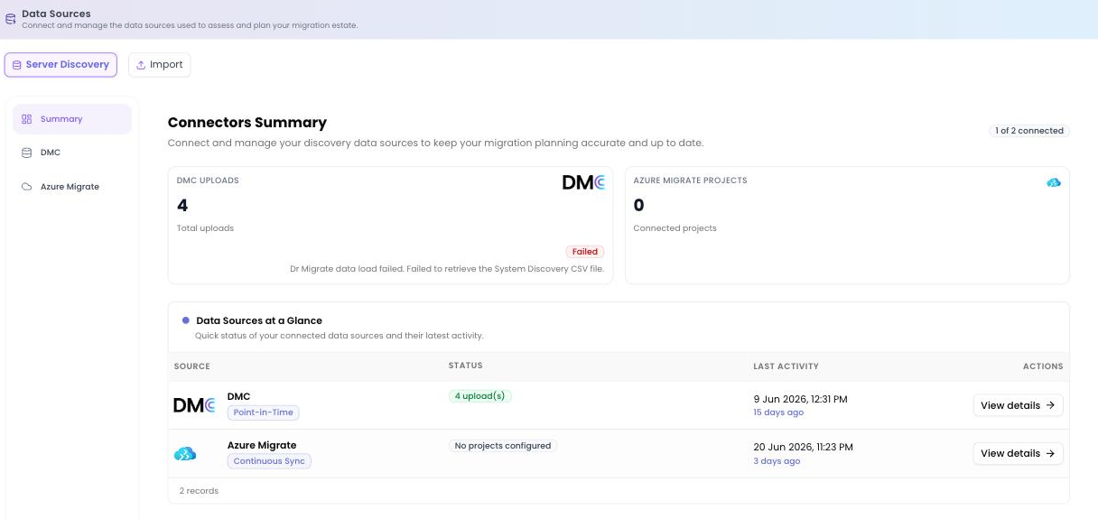The image size is (1098, 519).
Task: Click the Azure Migrate logo in the table row
Action: 185,454
